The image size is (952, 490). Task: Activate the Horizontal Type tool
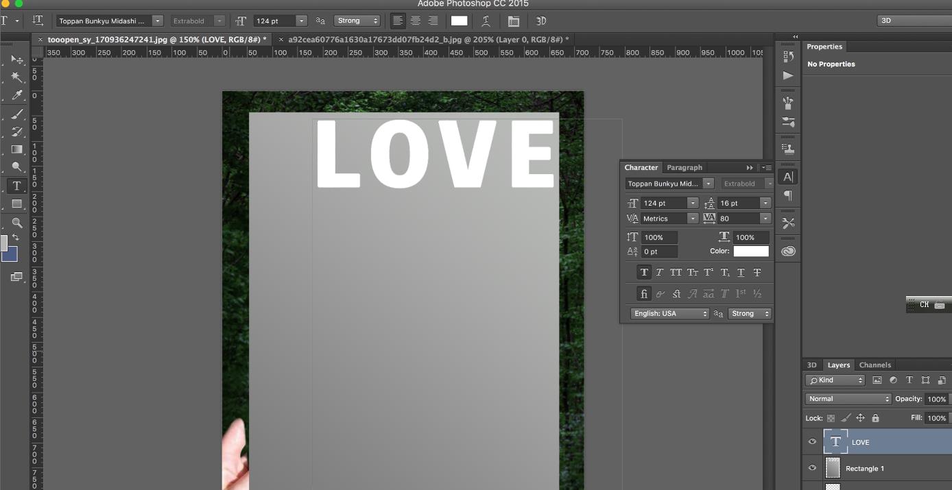pyautogui.click(x=17, y=186)
